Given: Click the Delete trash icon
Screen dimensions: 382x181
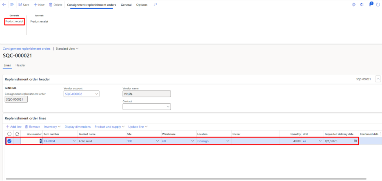Looking at the screenshot, I should (51, 5).
